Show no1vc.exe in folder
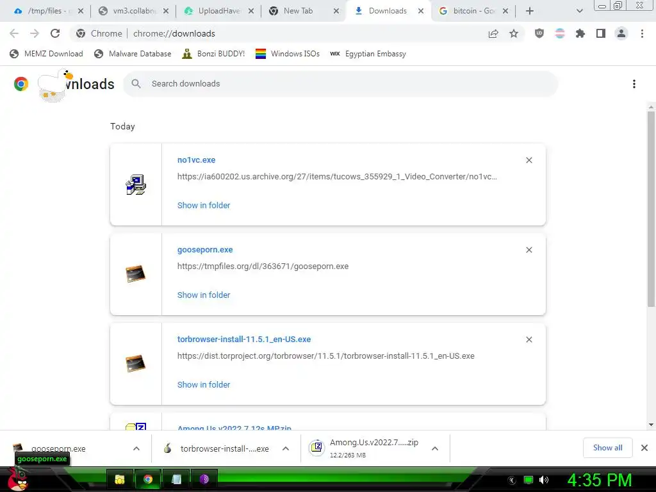 click(x=204, y=206)
